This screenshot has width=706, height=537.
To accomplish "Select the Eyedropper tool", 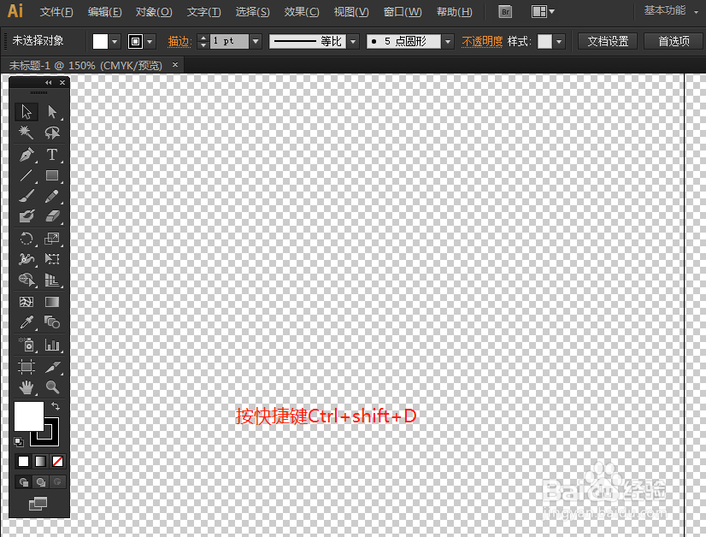I will [26, 322].
